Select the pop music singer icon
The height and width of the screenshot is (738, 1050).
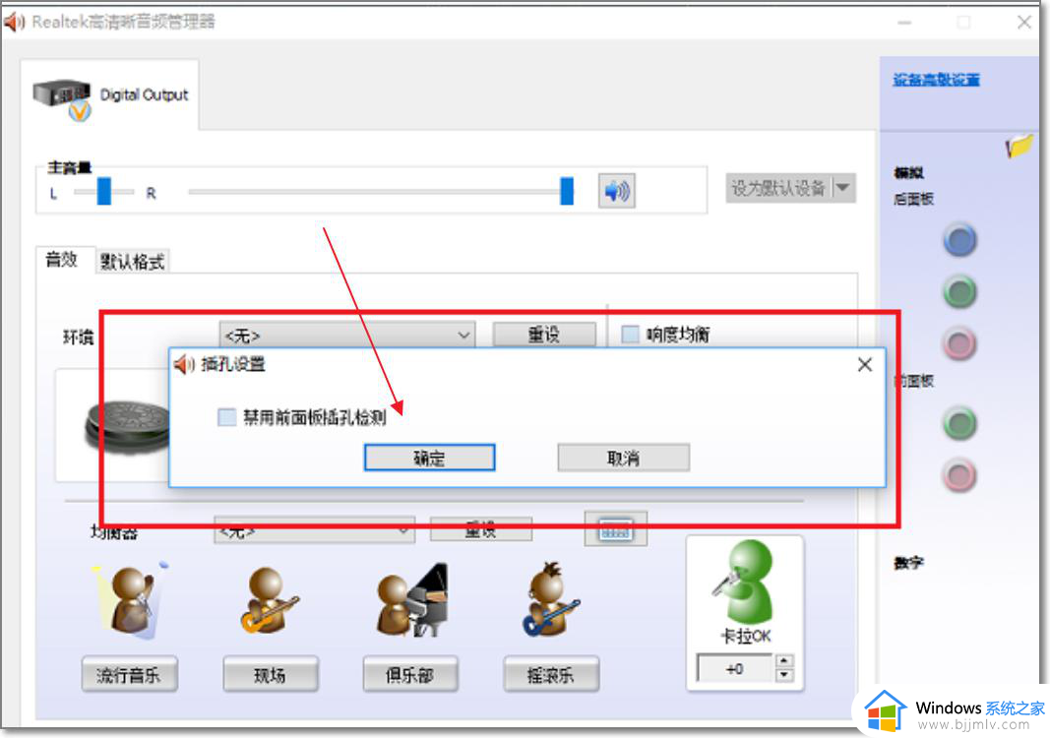tap(131, 599)
